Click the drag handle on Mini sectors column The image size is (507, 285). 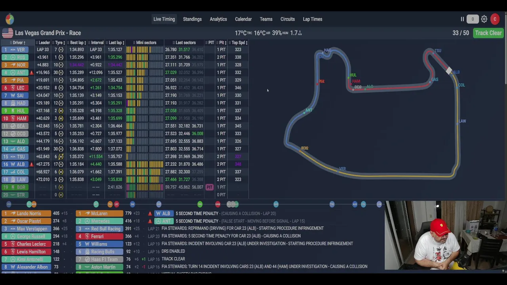134,43
